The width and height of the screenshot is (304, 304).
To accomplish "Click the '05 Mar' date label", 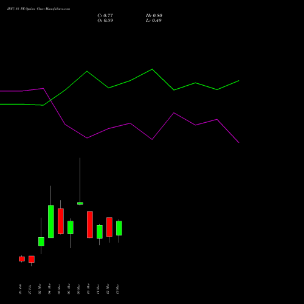I will pos(59,289).
